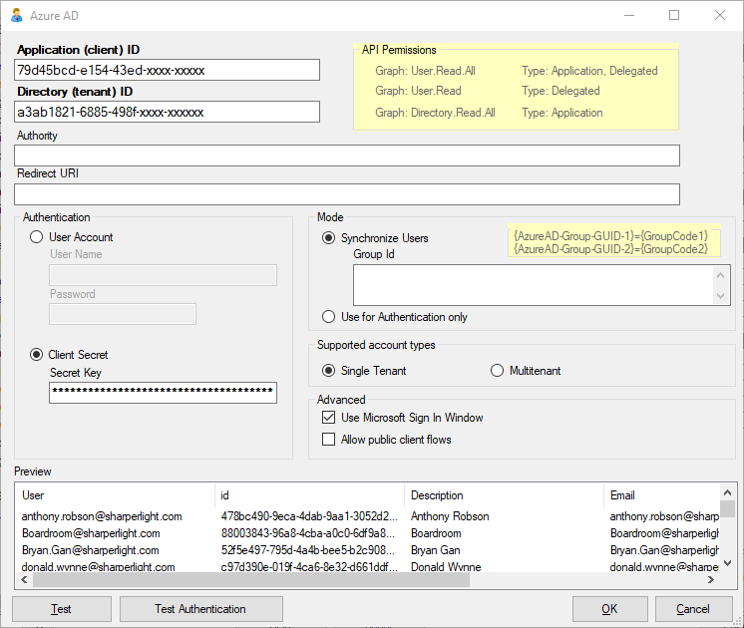Click the Cancel button

click(x=693, y=609)
